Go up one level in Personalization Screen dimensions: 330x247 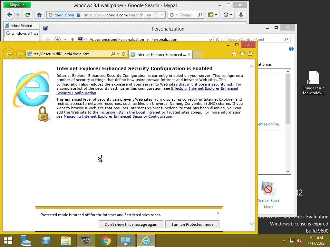point(73,39)
